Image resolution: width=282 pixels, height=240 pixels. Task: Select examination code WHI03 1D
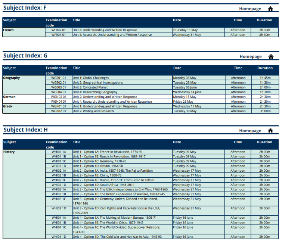(x=59, y=208)
